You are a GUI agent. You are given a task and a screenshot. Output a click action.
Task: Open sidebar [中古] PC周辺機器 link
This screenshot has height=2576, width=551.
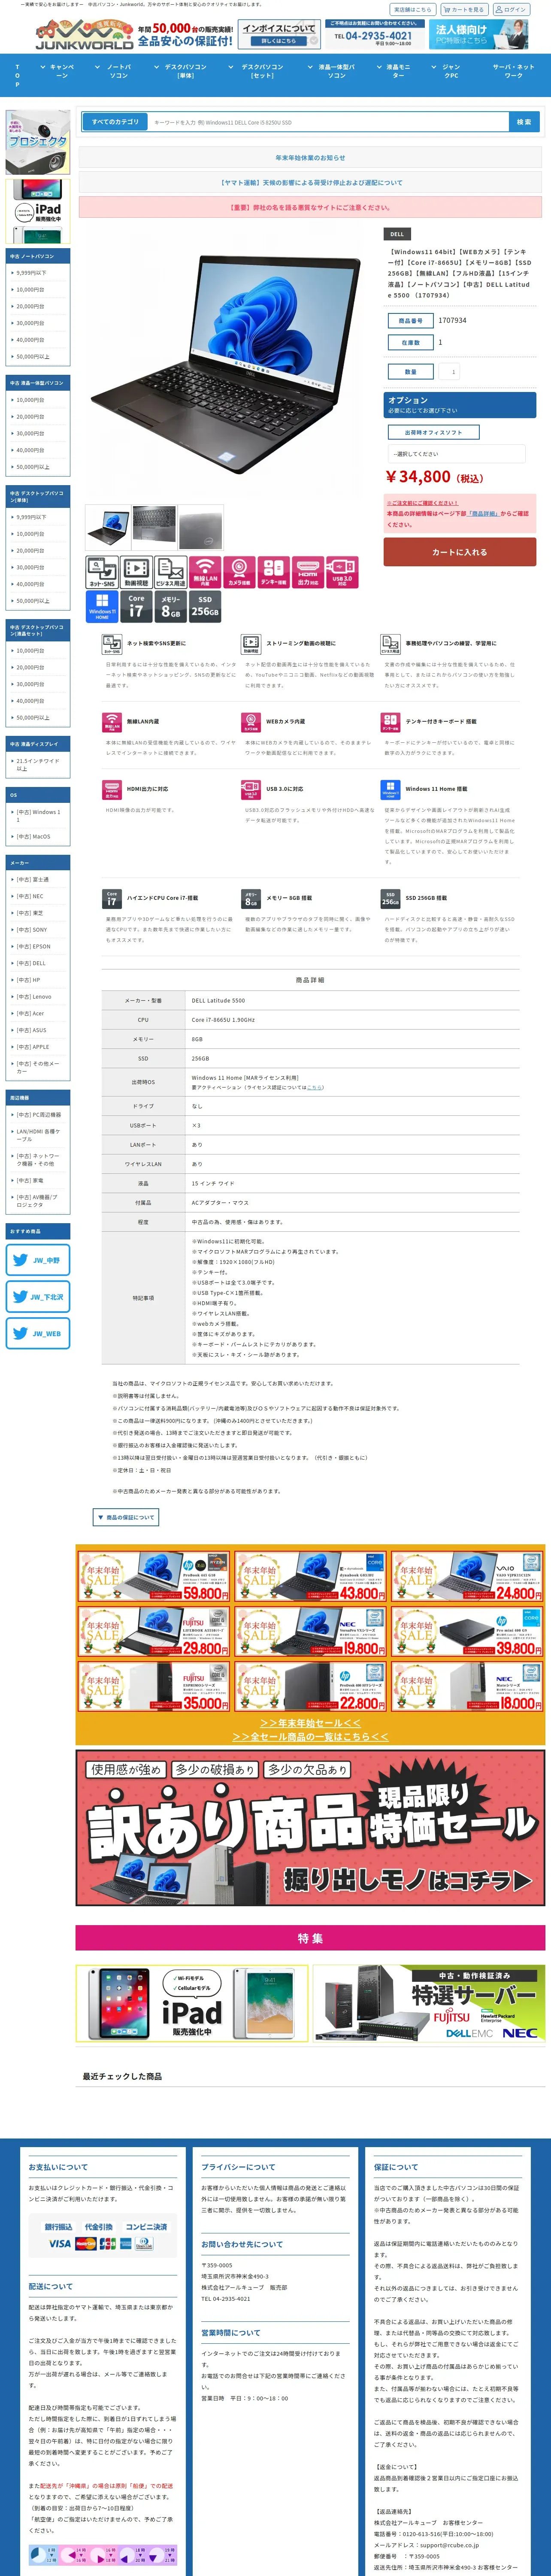click(x=39, y=1115)
